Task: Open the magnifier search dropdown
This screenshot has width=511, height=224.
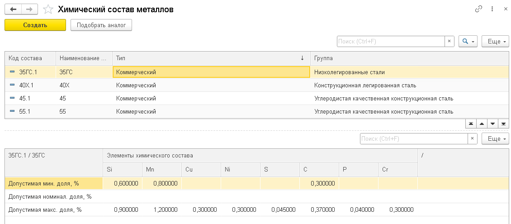Action: 468,42
